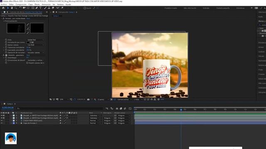Click the layer 1 label color swatch

point(14,115)
